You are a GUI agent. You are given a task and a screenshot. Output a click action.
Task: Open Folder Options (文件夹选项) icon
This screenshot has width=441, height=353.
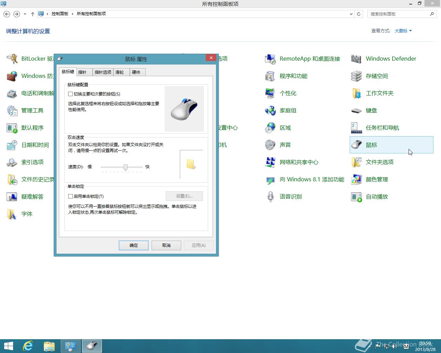click(x=357, y=162)
